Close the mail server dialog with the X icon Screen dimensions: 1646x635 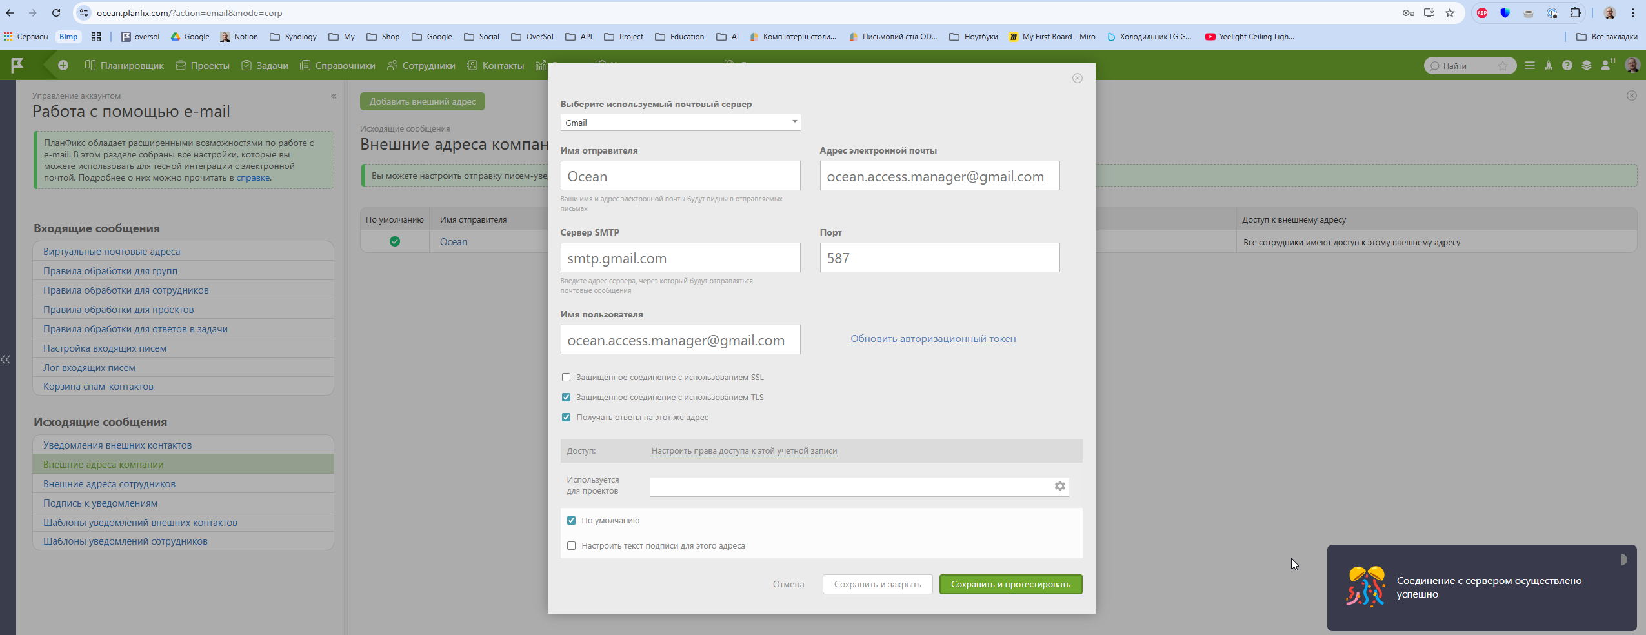1077,78
